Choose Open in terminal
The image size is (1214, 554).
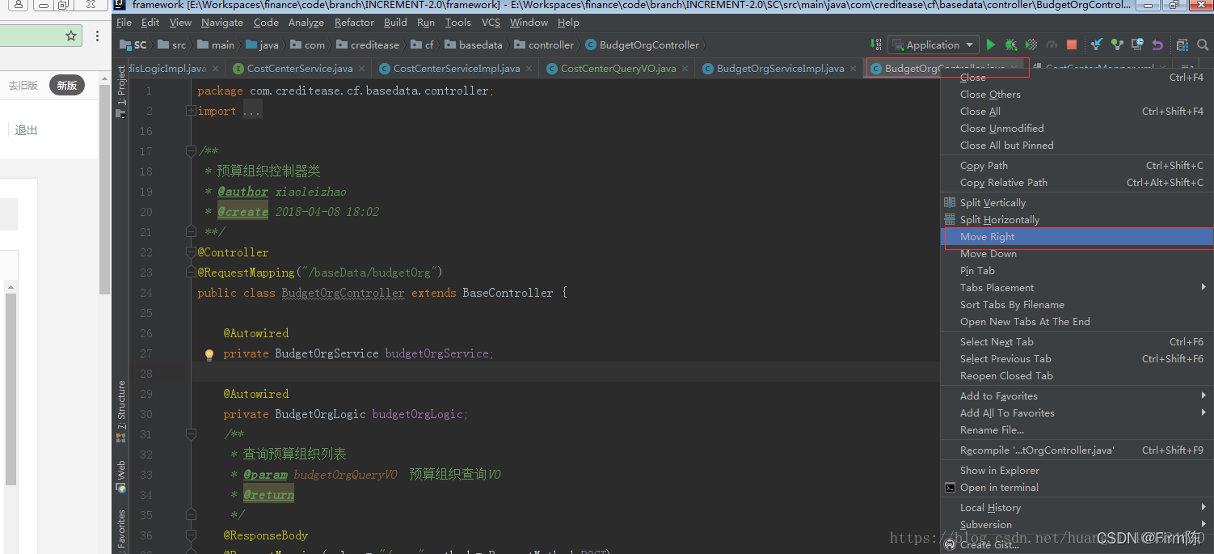point(1077,488)
